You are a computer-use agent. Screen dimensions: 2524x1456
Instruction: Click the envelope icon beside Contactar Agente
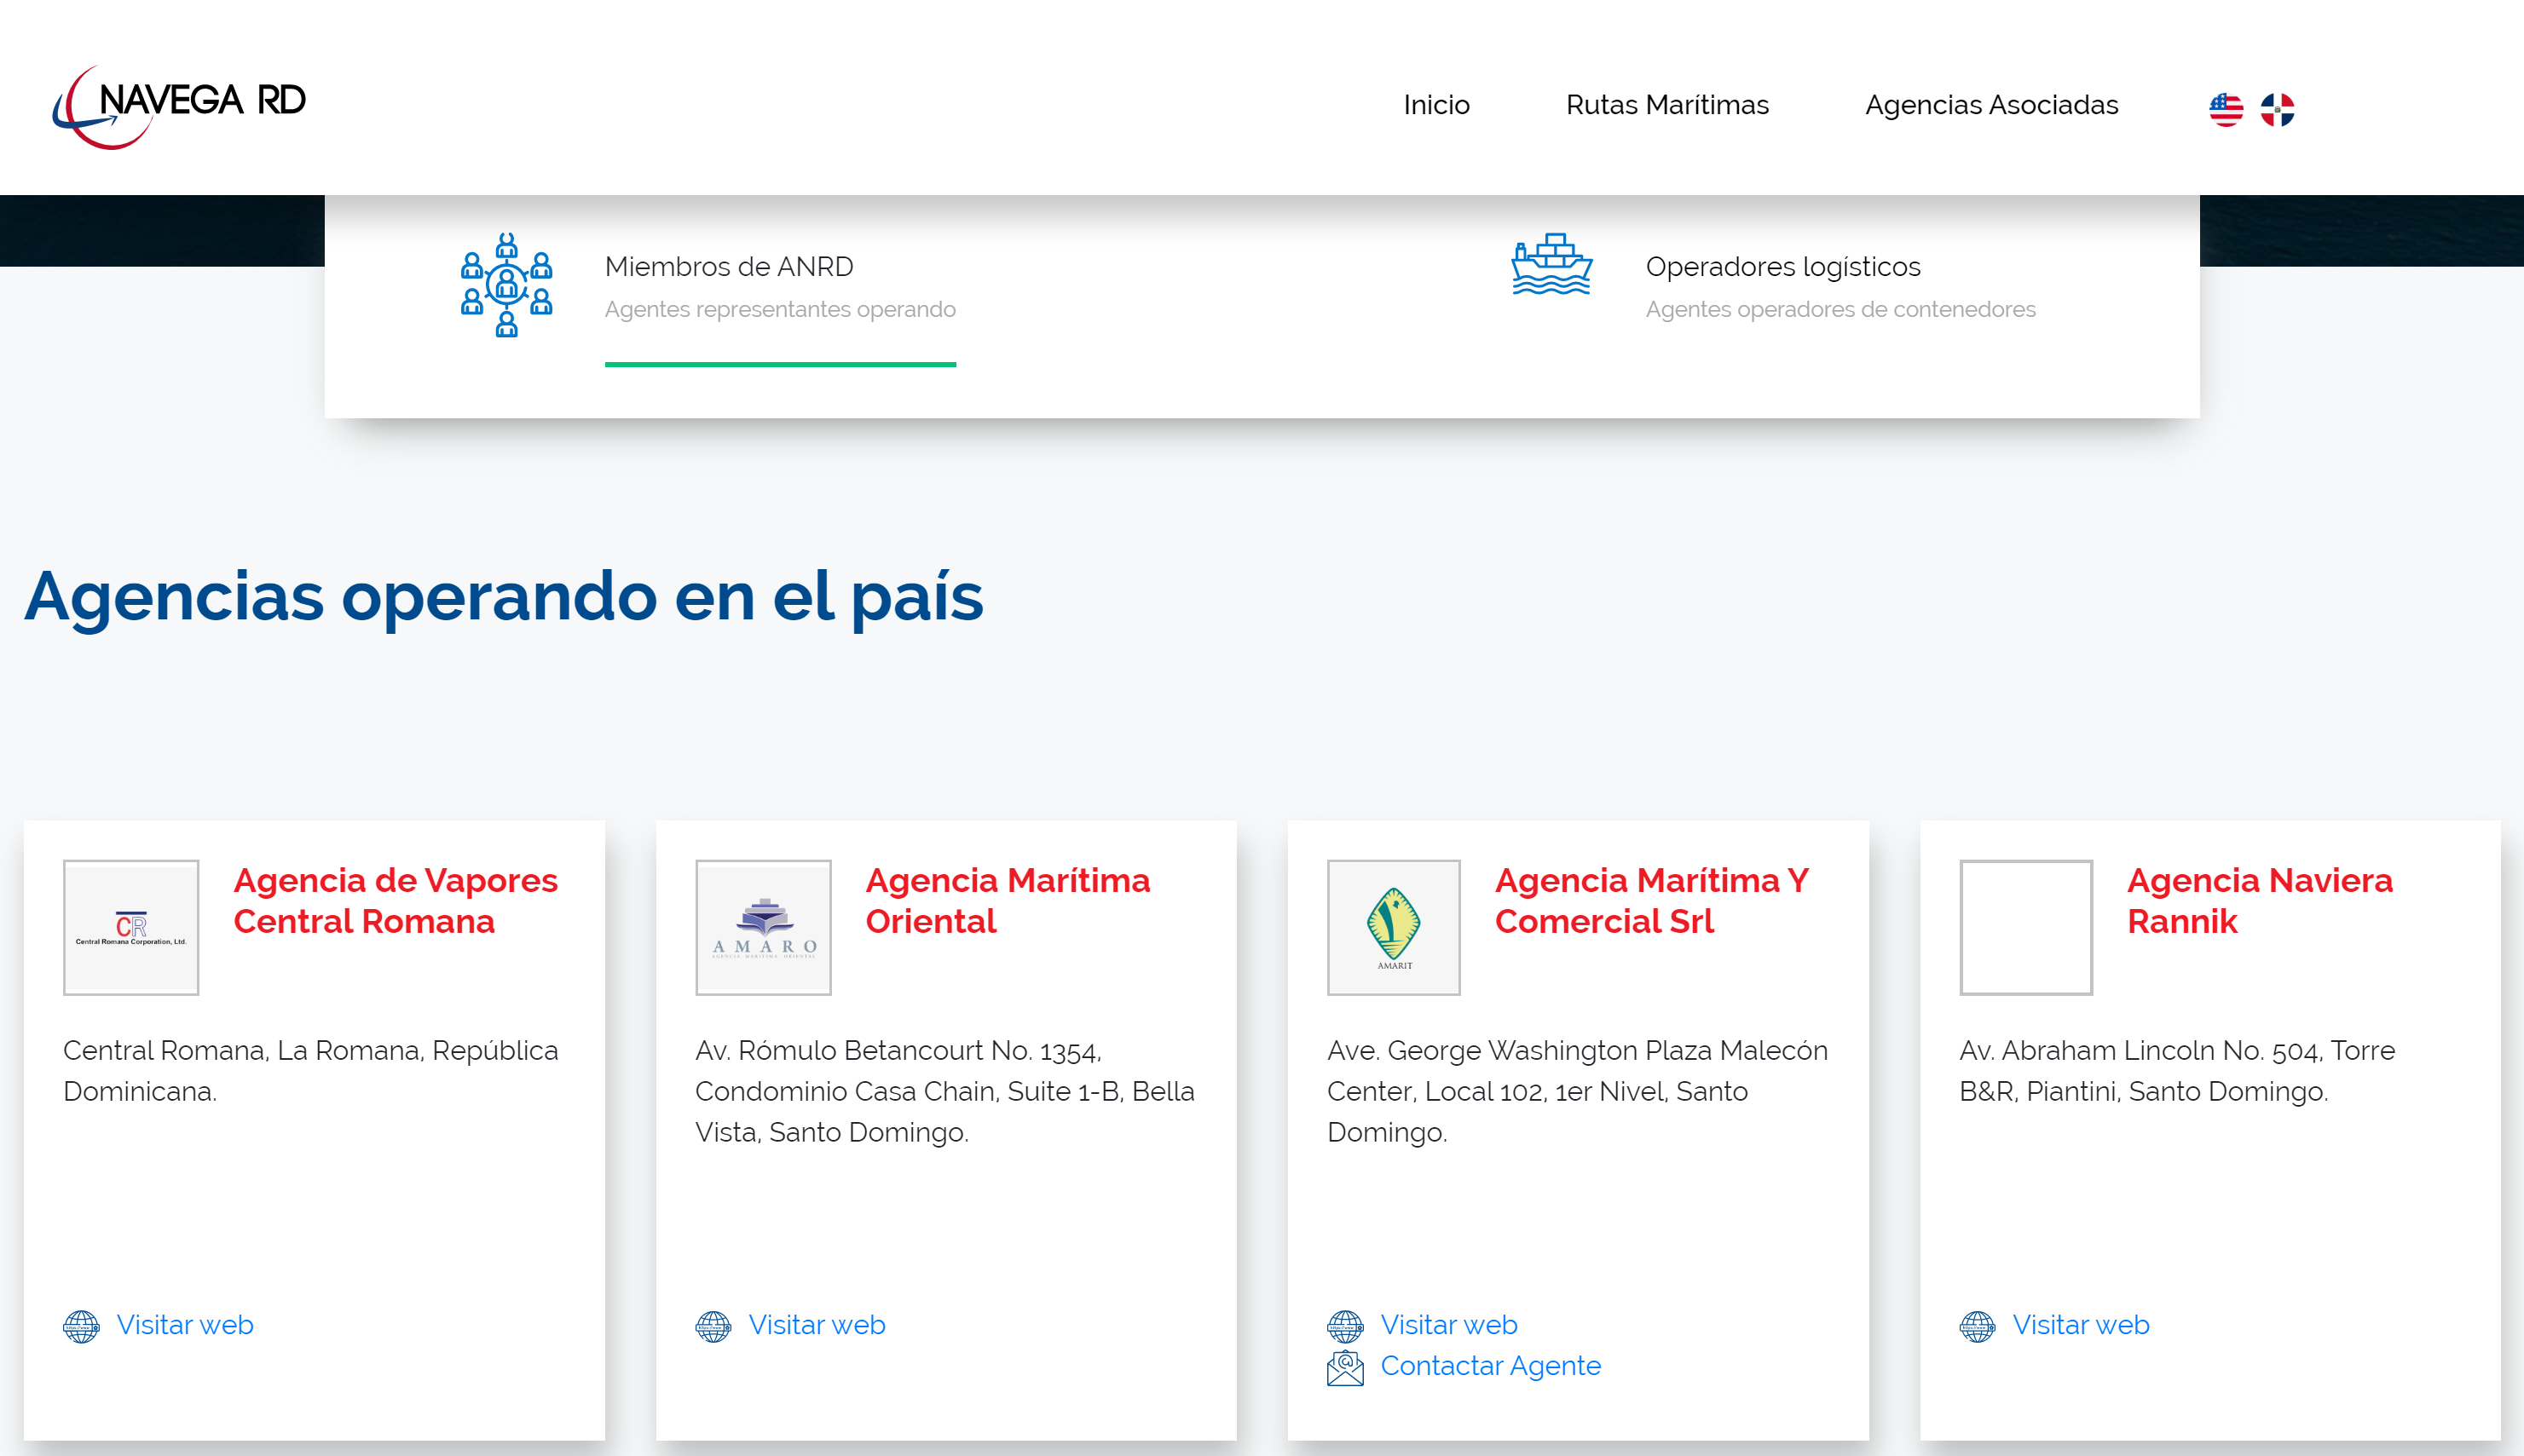(x=1344, y=1367)
